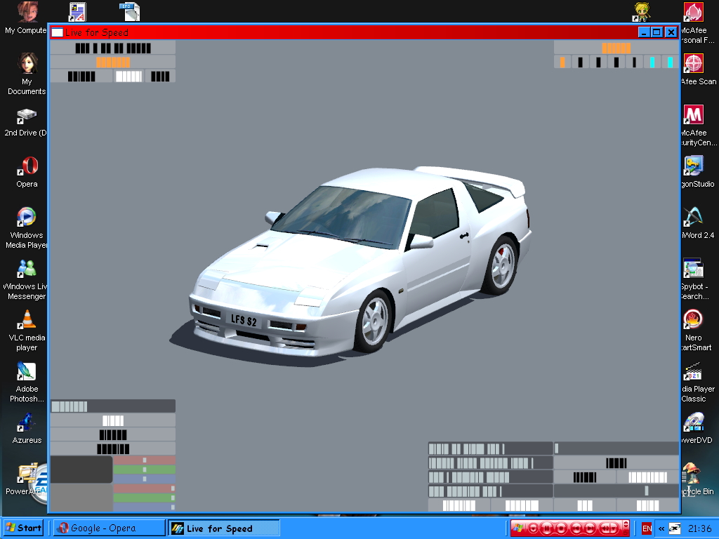Stop playback in the taskbar media toolbar

point(561,528)
